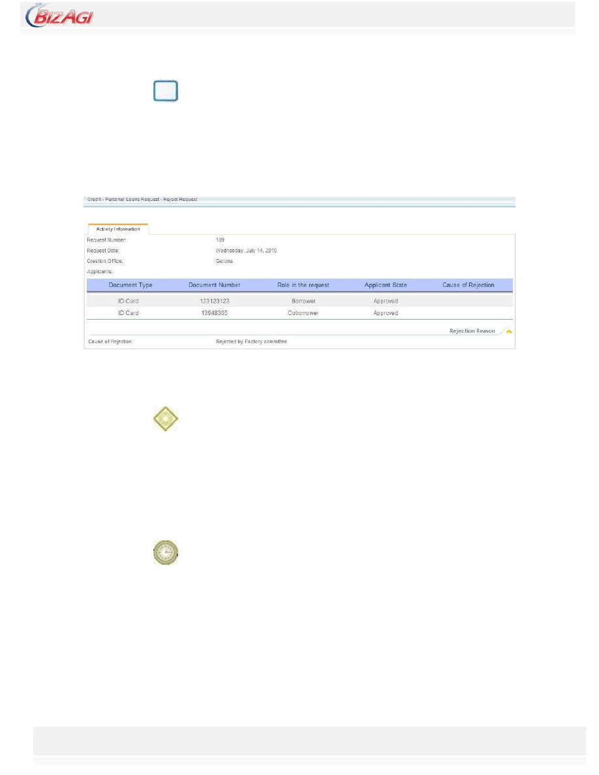Click the clock timer event icon

click(166, 553)
